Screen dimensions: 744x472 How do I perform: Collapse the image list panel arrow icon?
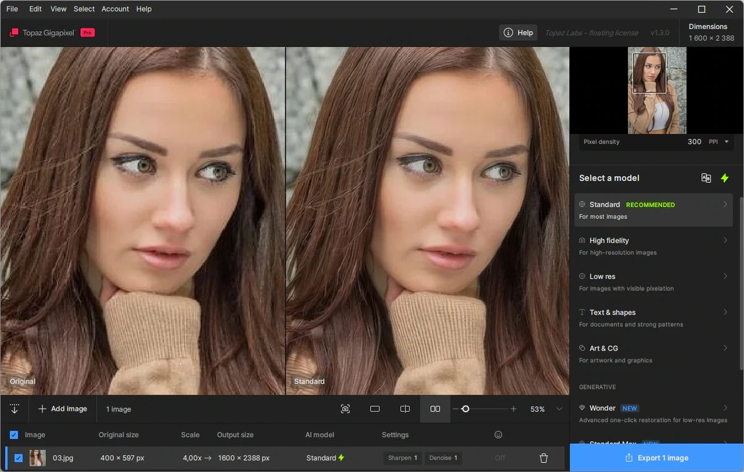(x=14, y=409)
